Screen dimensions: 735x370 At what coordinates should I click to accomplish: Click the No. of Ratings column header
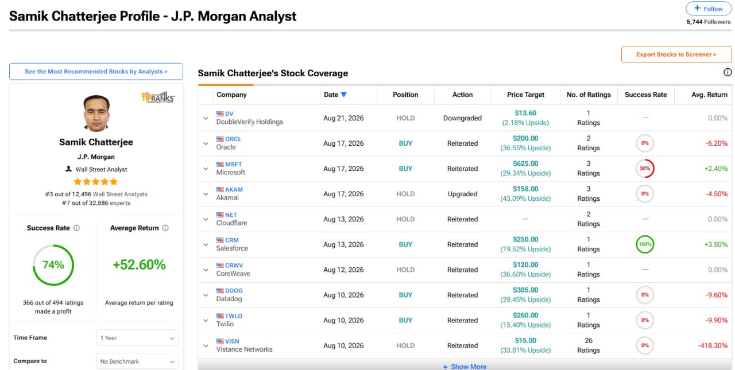589,95
